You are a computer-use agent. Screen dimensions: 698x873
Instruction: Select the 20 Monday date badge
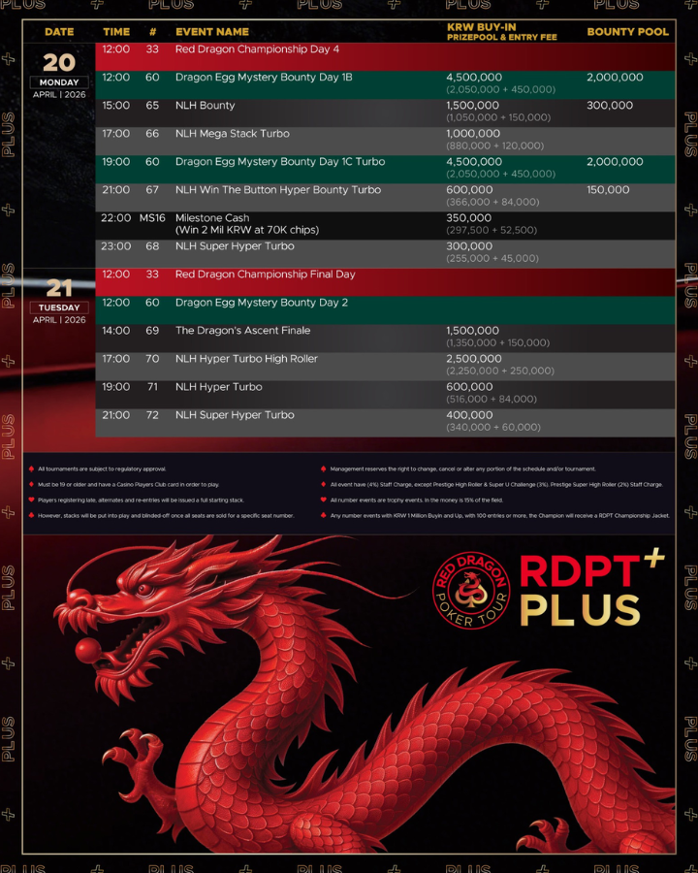[59, 73]
